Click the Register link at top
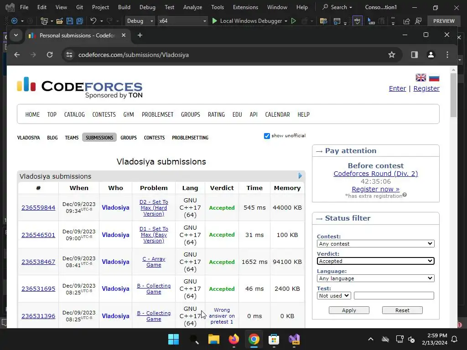 click(426, 88)
